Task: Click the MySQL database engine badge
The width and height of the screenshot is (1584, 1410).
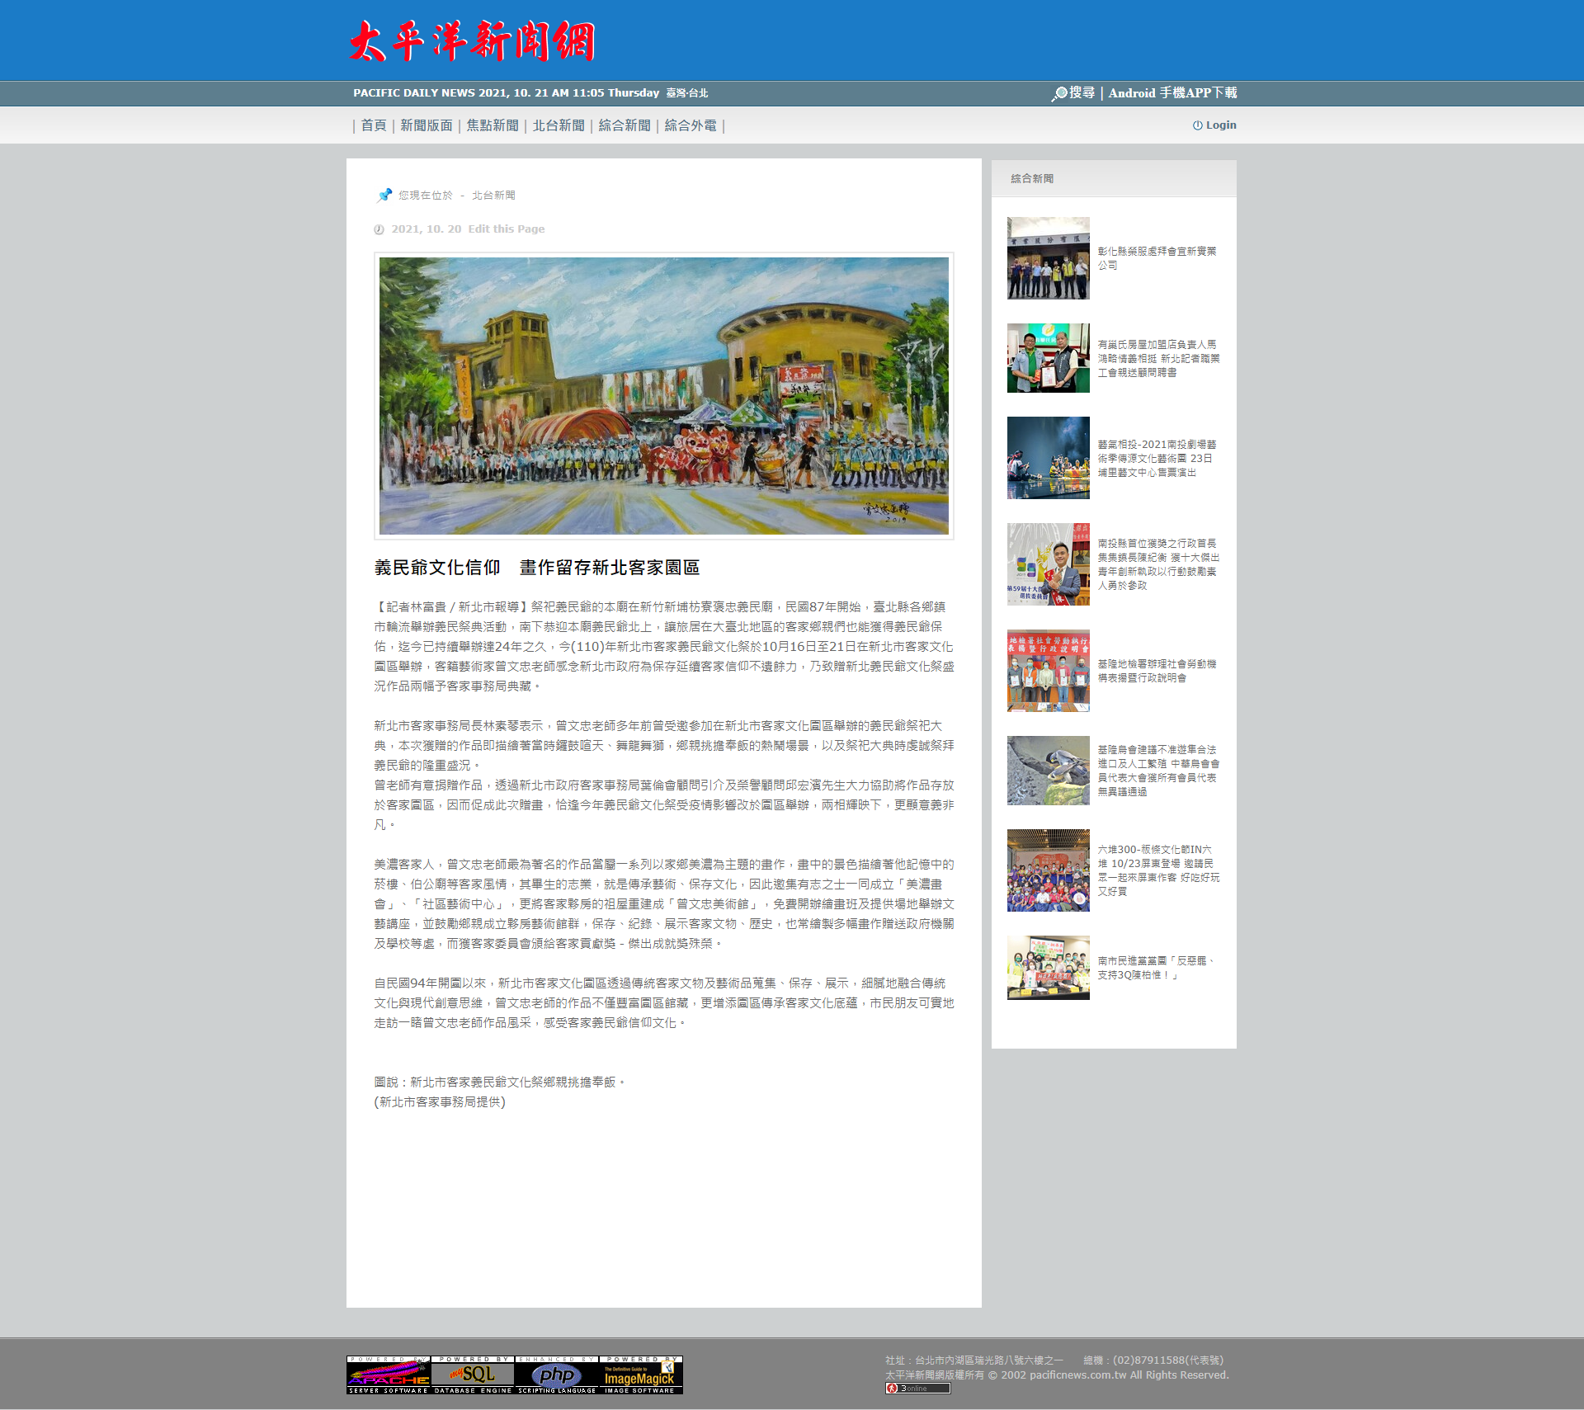Action: [x=473, y=1375]
